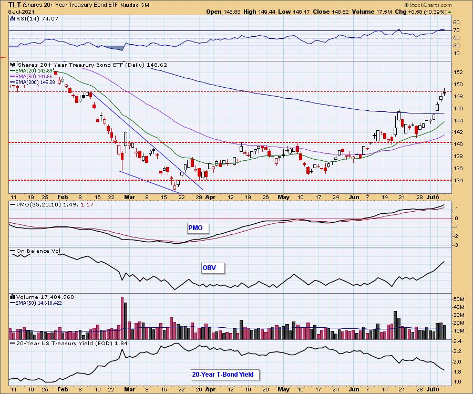Viewport: 473px width, 394px height.
Task: Click the OBV annotation box
Action: 213,268
